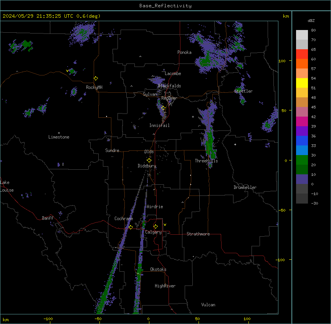Click the Blackfalds city label
The height and width of the screenshot is (324, 331).
click(x=169, y=86)
